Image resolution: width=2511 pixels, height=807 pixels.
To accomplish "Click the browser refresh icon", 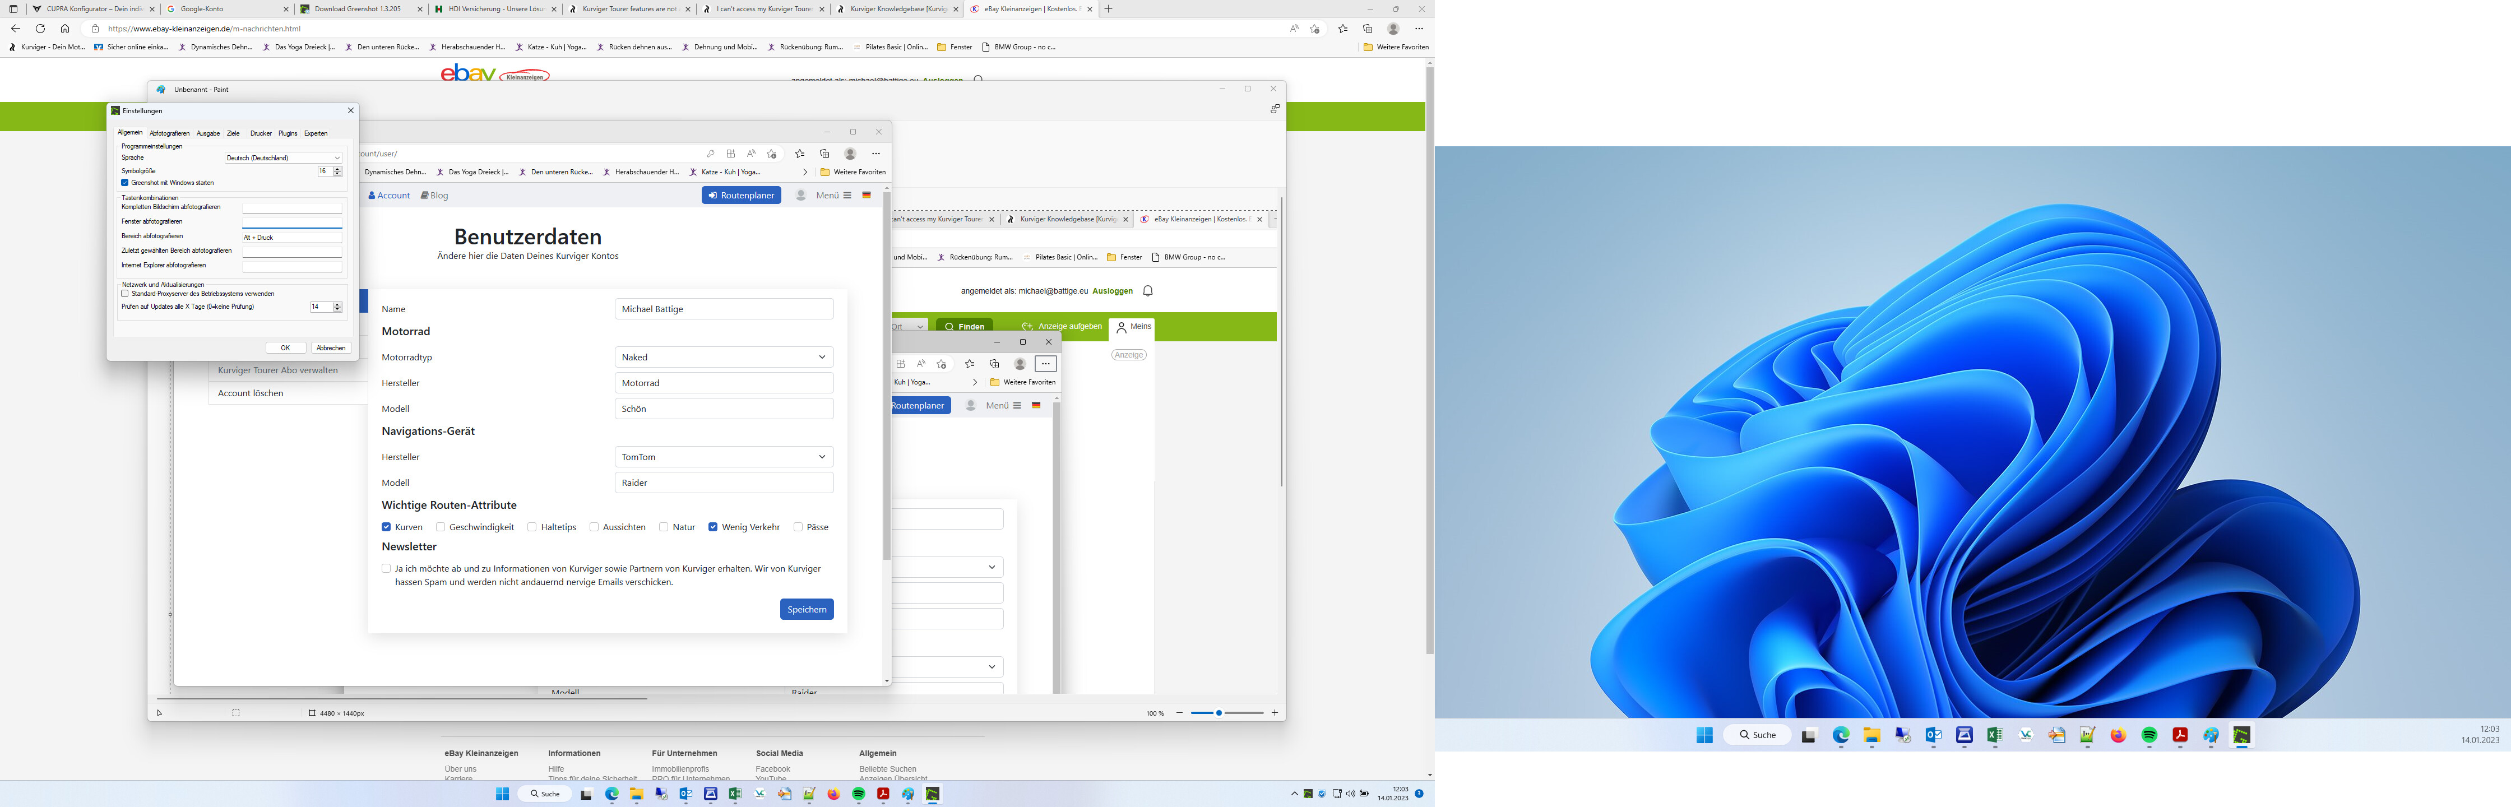I will pos(40,28).
